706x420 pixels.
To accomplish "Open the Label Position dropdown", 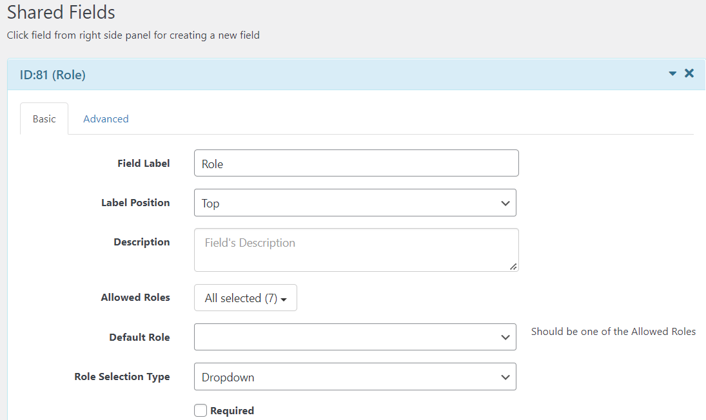I will [355, 203].
